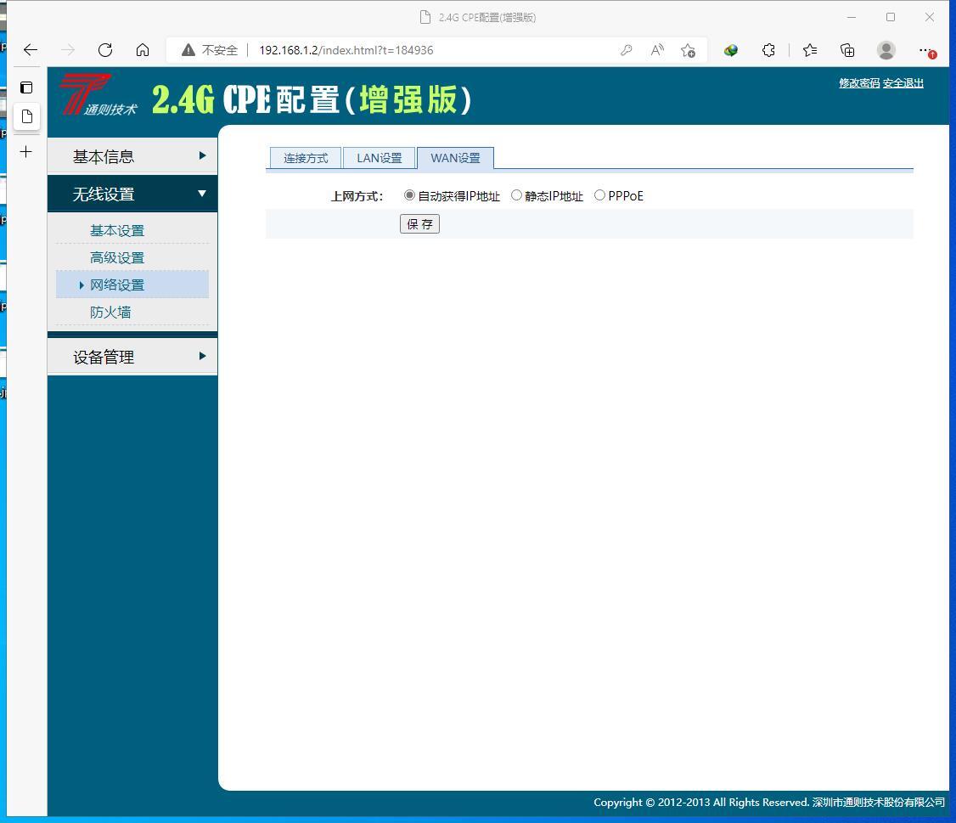The image size is (956, 823).
Task: Open the tab actions menu icon in sidebar
Action: (x=26, y=87)
